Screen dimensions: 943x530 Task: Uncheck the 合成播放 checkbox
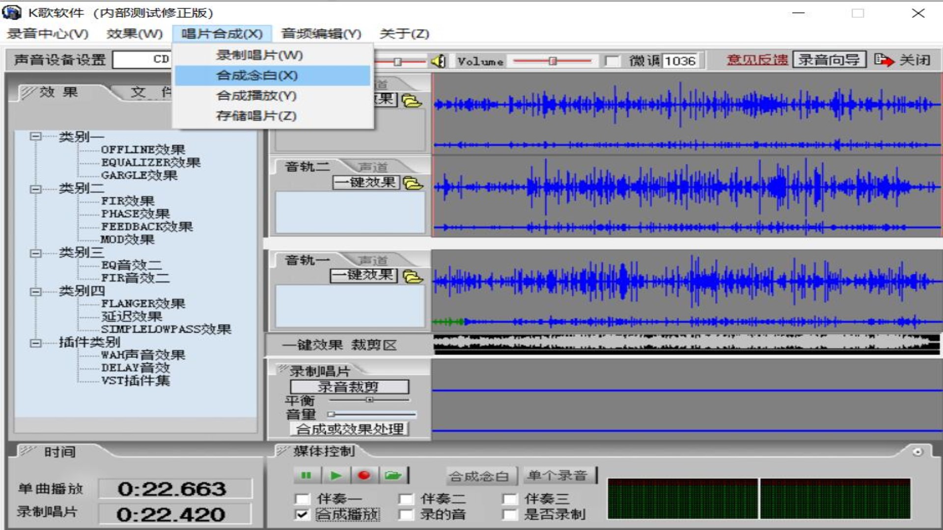(x=302, y=514)
